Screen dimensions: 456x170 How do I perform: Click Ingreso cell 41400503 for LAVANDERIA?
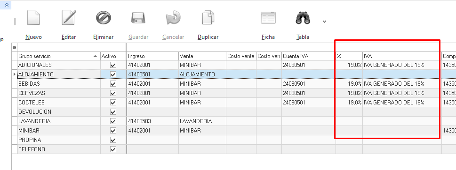click(x=152, y=121)
